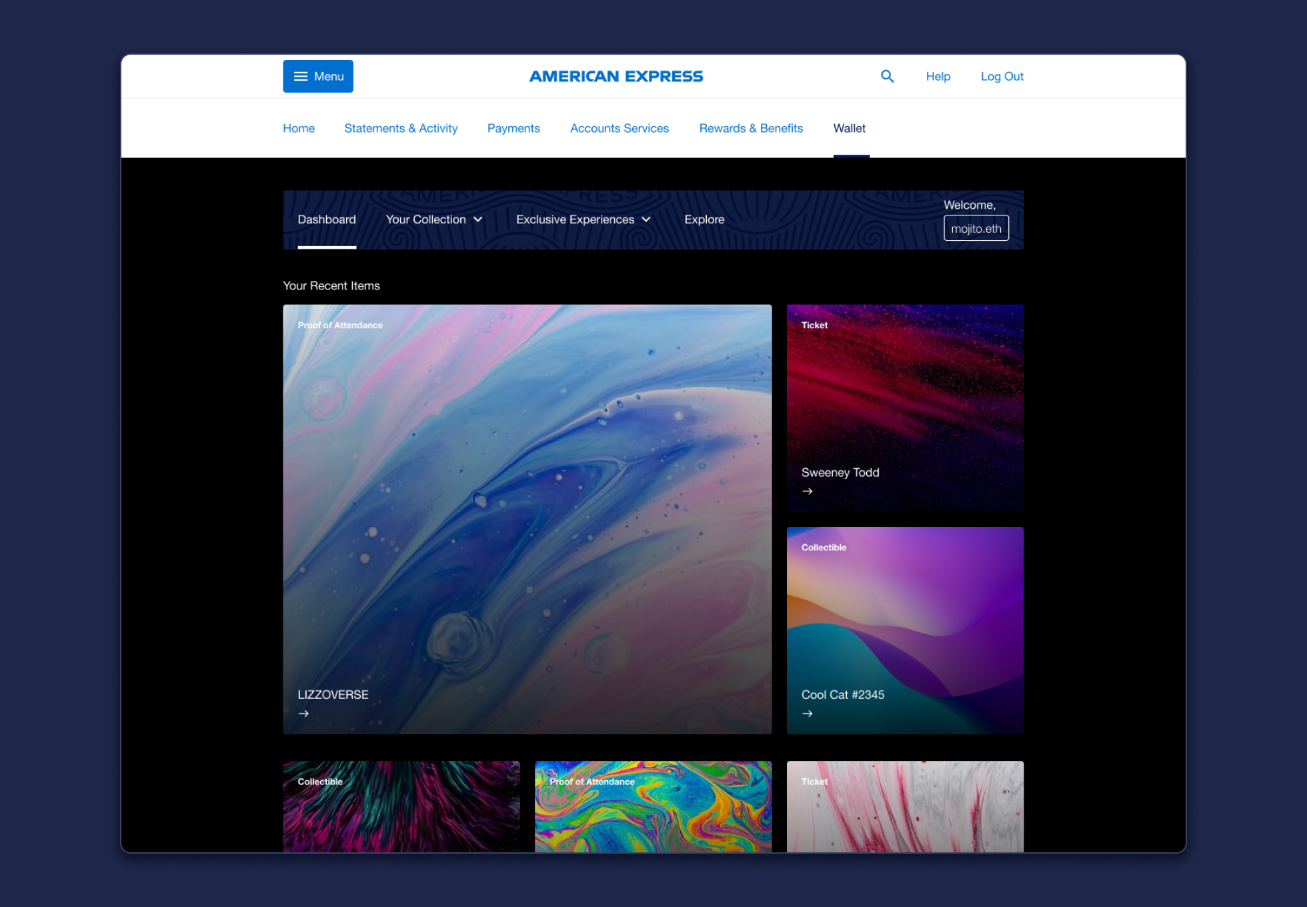Screen dimensions: 1307x907
Task: Click the Help link
Action: pos(938,77)
